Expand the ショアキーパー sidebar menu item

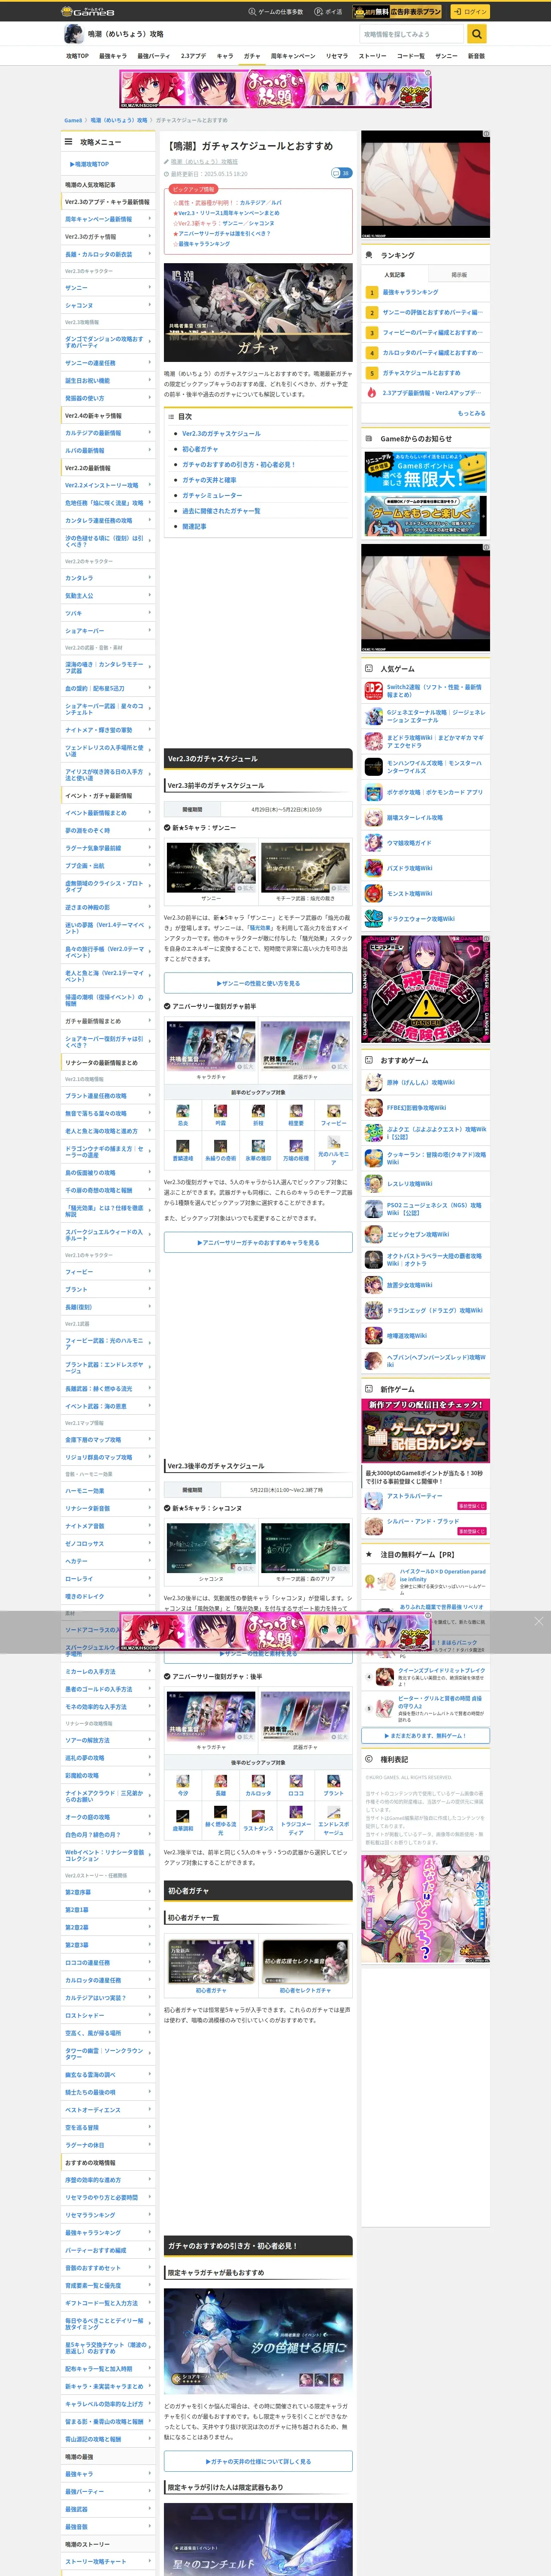108,631
